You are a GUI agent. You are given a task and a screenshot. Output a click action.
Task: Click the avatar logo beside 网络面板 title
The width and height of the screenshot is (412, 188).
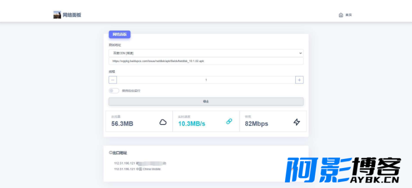(x=57, y=14)
